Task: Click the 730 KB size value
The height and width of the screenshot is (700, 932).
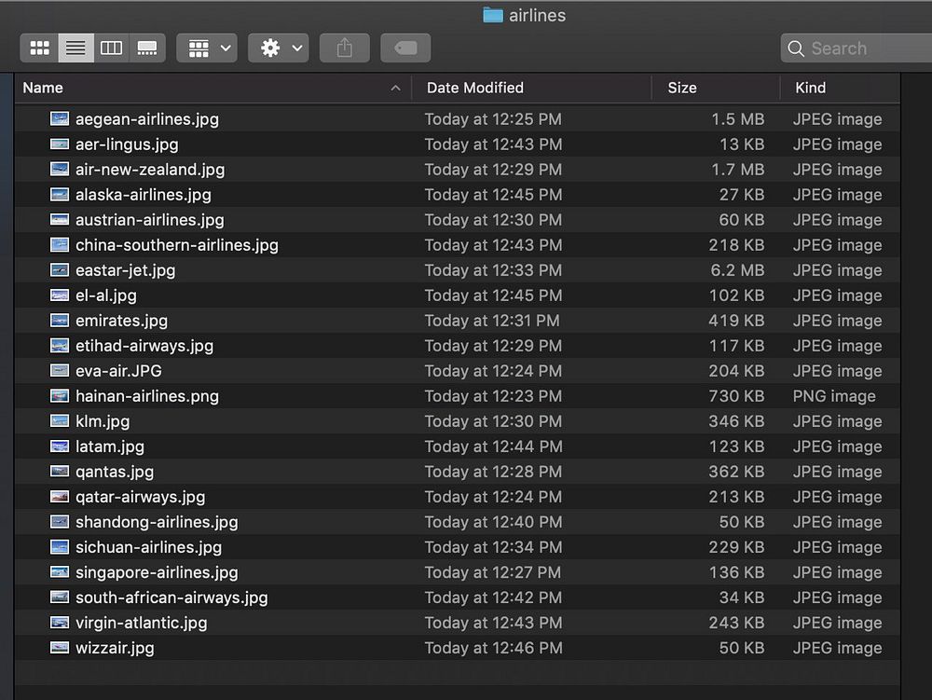Action: click(736, 396)
